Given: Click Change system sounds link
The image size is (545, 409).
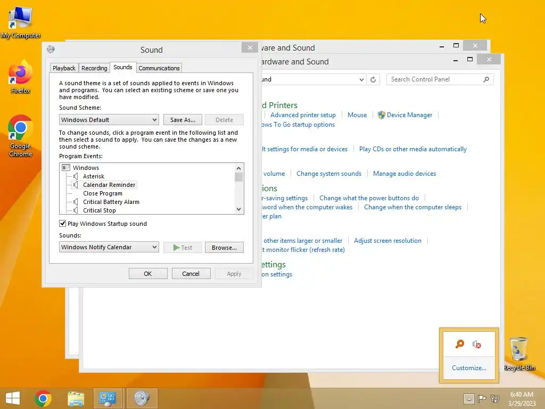Looking at the screenshot, I should pyautogui.click(x=329, y=173).
